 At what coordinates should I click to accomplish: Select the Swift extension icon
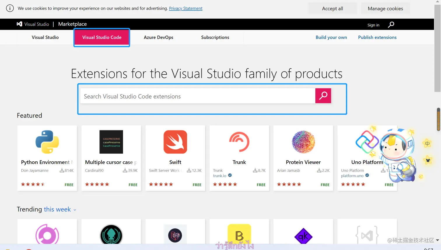click(175, 142)
